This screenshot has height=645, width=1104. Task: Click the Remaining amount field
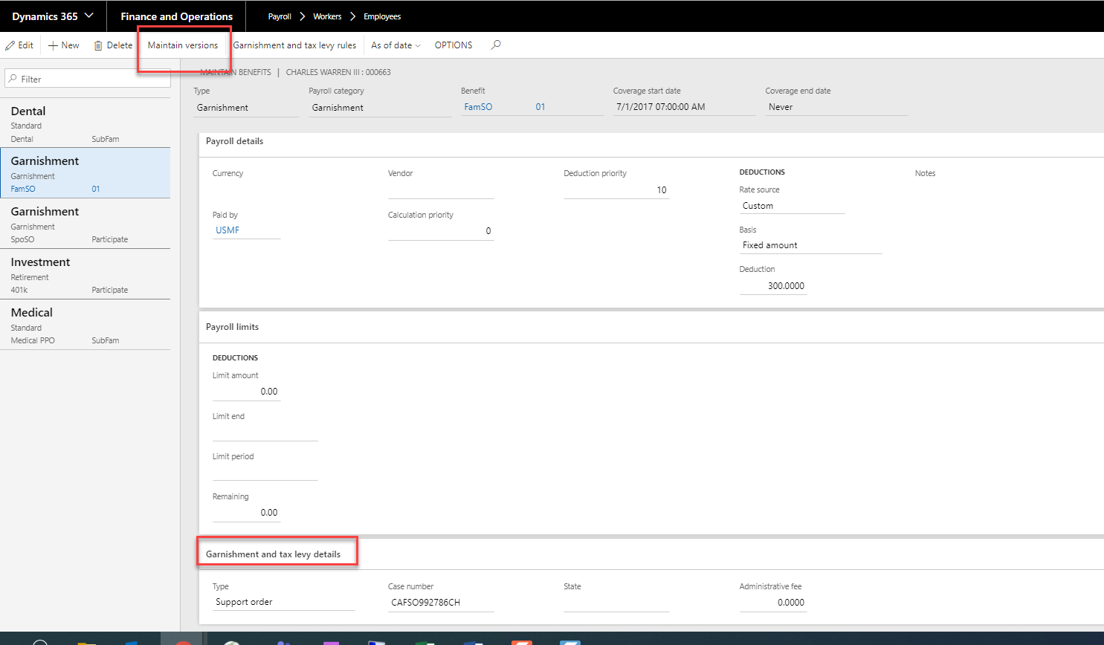coord(246,513)
